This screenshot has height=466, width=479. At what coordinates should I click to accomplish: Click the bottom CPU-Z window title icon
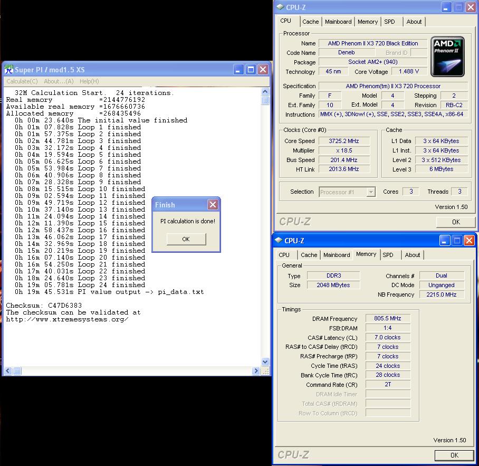279,241
